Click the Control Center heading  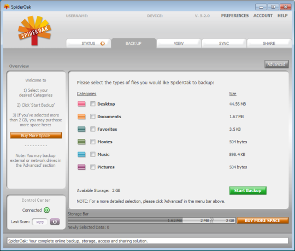(x=36, y=200)
